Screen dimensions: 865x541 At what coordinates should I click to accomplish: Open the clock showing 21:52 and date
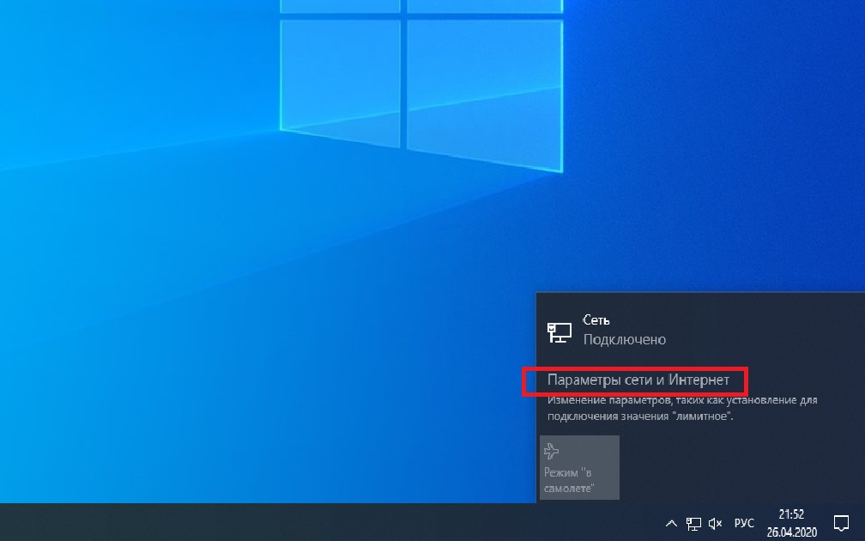791,523
